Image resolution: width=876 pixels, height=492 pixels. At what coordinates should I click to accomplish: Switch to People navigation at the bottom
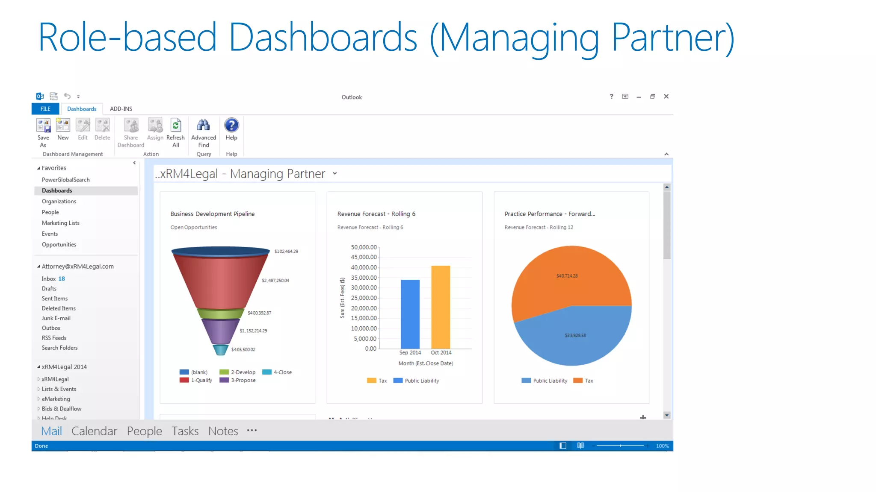click(145, 431)
